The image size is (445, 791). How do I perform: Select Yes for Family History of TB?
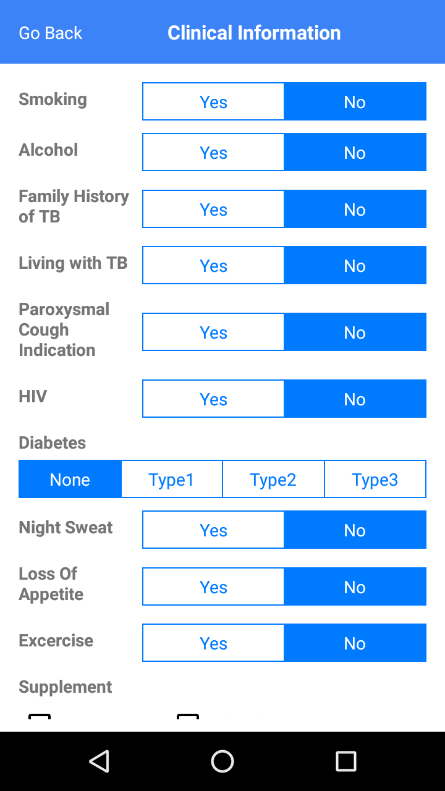coord(213,209)
